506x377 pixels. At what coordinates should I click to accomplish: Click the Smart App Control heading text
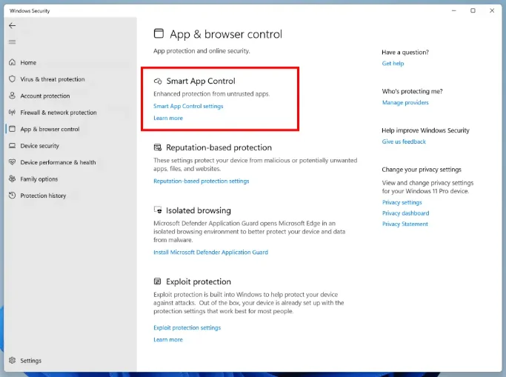[201, 81]
